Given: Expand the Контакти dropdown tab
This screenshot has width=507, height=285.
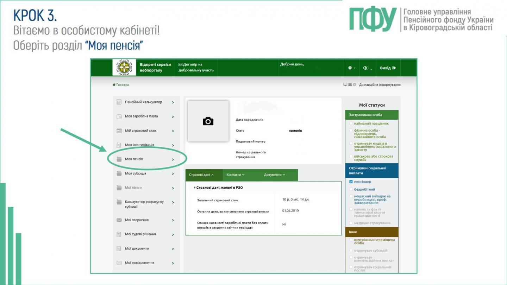Looking at the screenshot, I should click(235, 175).
